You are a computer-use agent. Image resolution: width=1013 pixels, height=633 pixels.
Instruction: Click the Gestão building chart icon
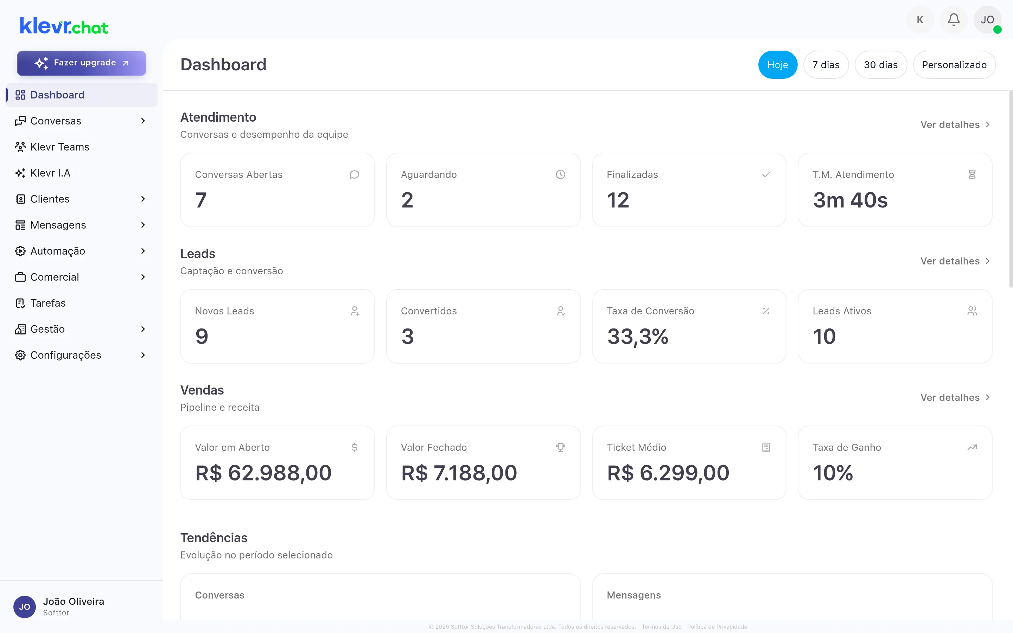20,329
